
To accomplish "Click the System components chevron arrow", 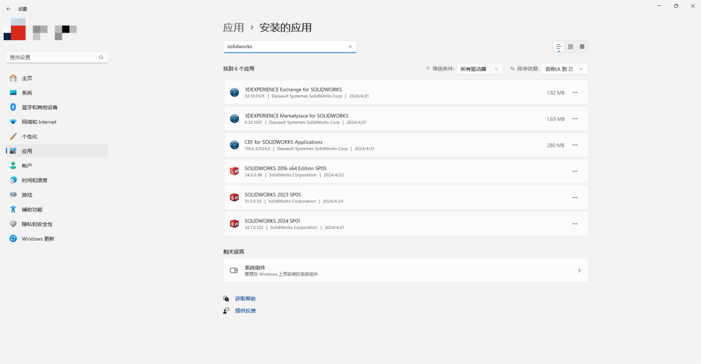I will coord(579,271).
